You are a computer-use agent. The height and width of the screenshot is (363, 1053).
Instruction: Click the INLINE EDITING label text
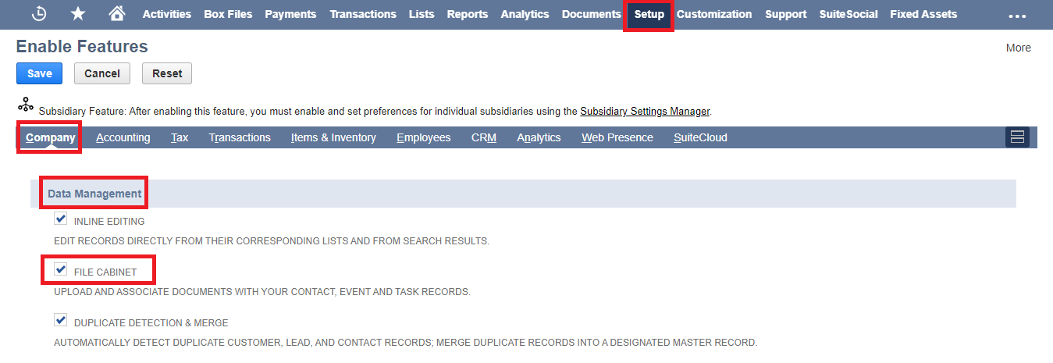109,222
